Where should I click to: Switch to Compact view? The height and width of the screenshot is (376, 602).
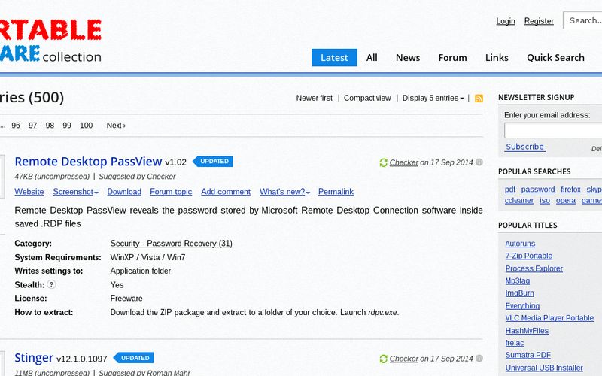[367, 99]
